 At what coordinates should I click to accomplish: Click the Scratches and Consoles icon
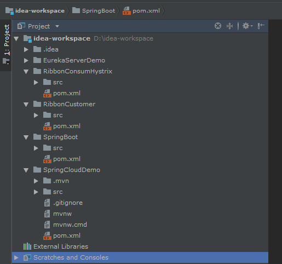pyautogui.click(x=27, y=257)
